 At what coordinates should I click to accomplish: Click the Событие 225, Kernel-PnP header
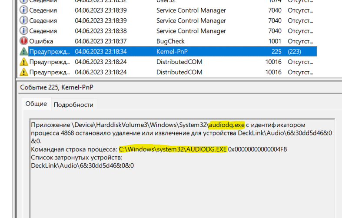coord(56,87)
